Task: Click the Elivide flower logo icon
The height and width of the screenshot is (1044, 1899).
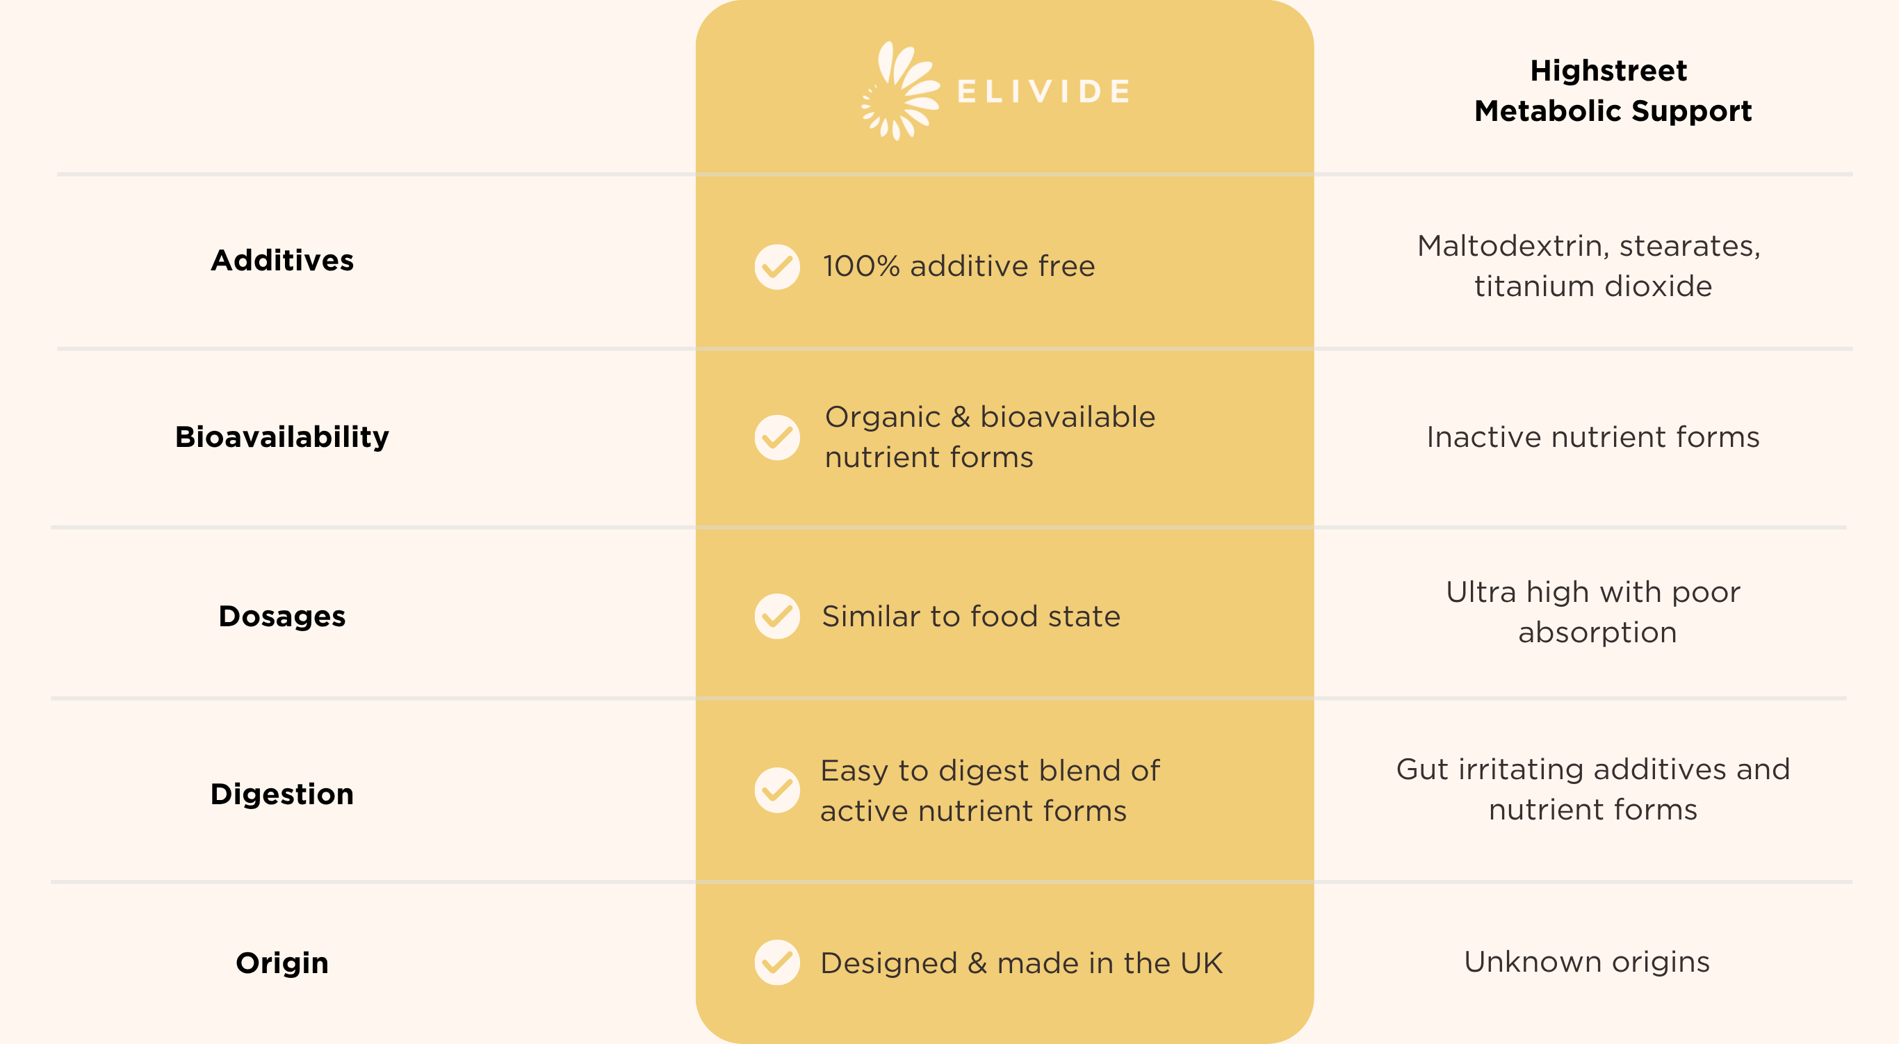Action: 900,92
